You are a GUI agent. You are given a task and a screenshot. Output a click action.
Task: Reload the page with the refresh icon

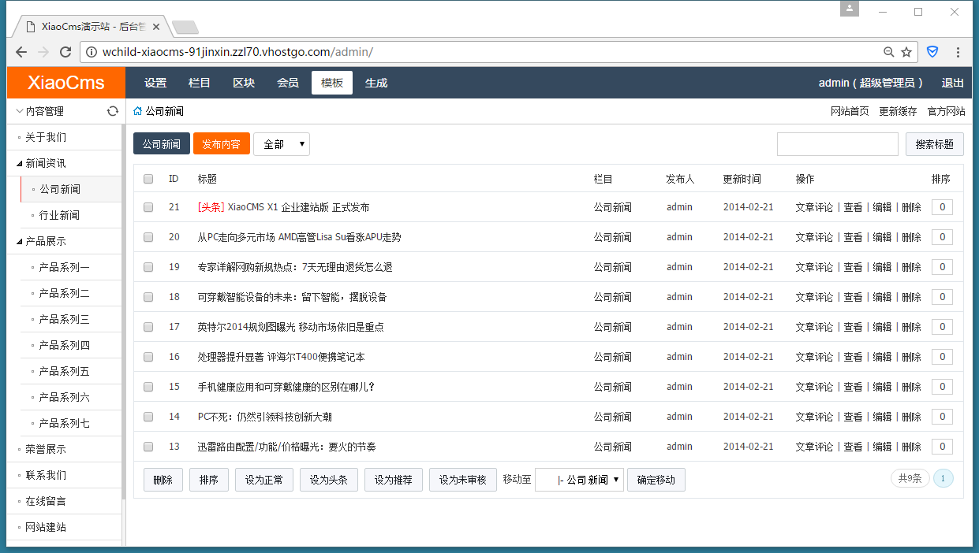click(x=66, y=52)
